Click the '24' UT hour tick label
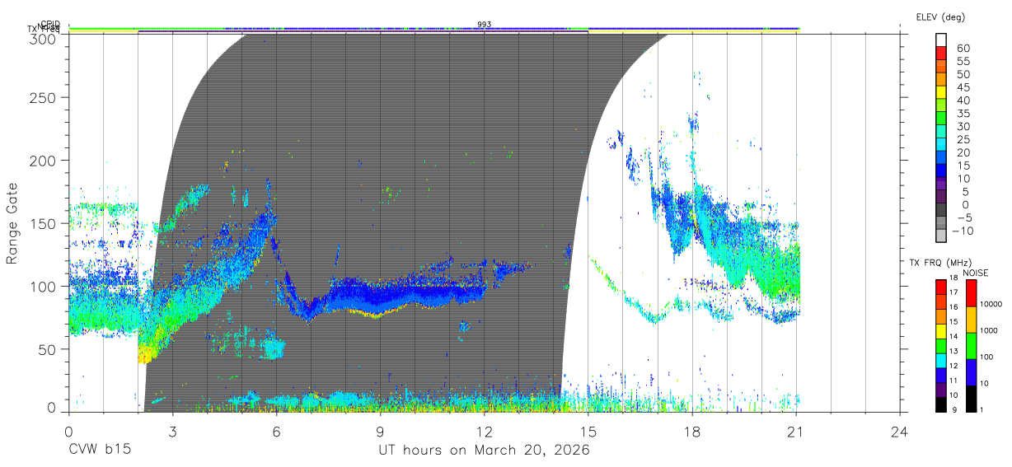1012x467 pixels. [900, 431]
